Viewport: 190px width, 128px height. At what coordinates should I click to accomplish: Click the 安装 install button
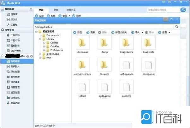pos(39,16)
